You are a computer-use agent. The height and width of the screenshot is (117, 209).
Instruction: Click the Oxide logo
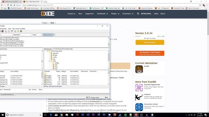click(48, 14)
